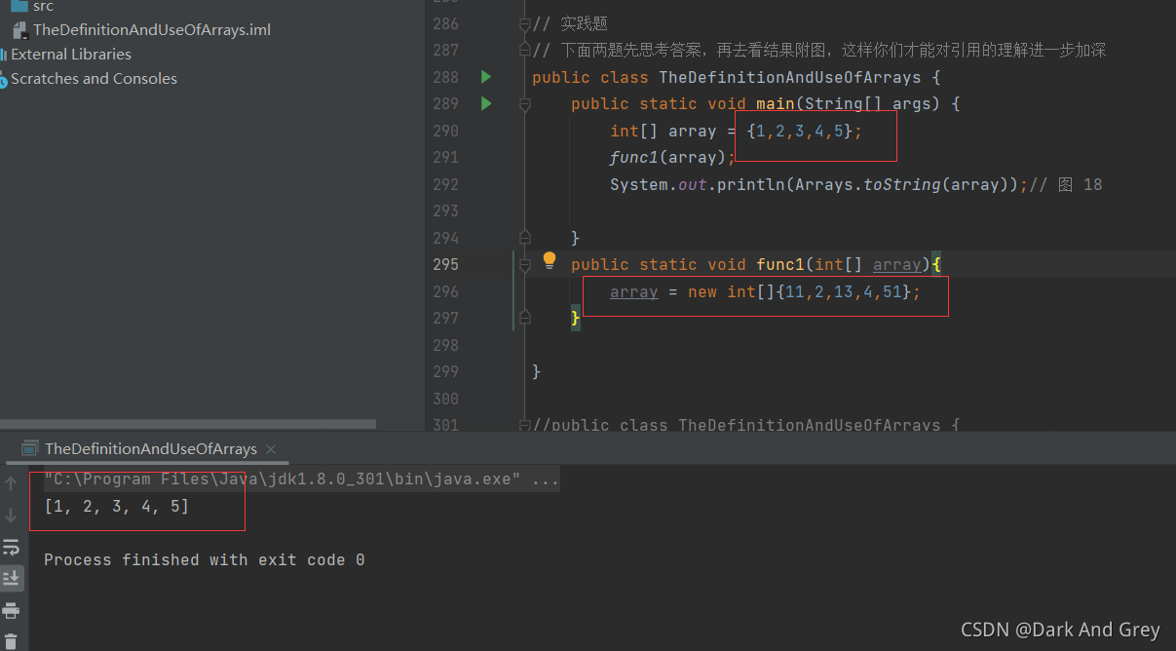Click the file icon of TheDefinitionAndUseOfArrays.iml

20,30
